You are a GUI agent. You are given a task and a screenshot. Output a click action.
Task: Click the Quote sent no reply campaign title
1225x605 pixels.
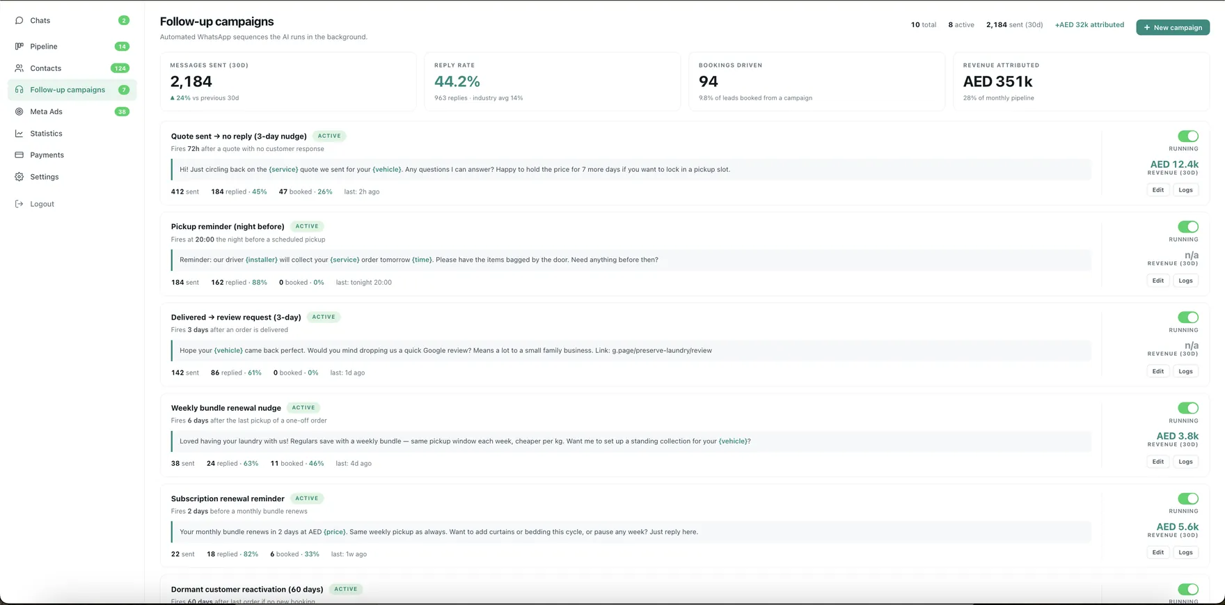(239, 136)
